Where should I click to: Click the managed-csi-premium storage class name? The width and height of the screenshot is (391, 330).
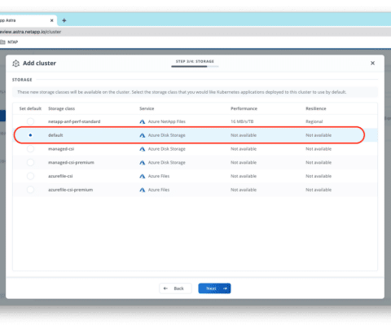coord(71,162)
